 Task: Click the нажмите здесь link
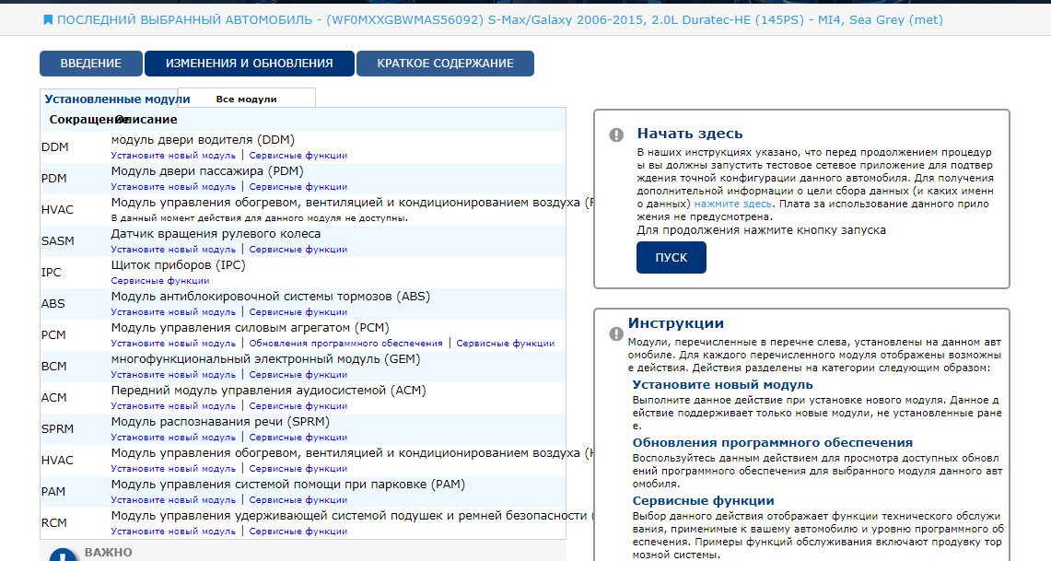pos(733,203)
